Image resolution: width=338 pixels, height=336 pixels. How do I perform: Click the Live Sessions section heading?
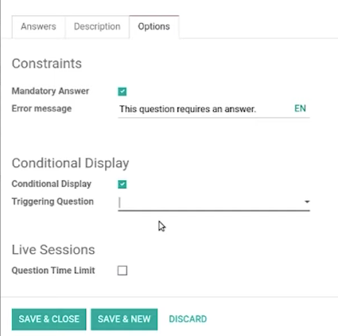point(53,250)
